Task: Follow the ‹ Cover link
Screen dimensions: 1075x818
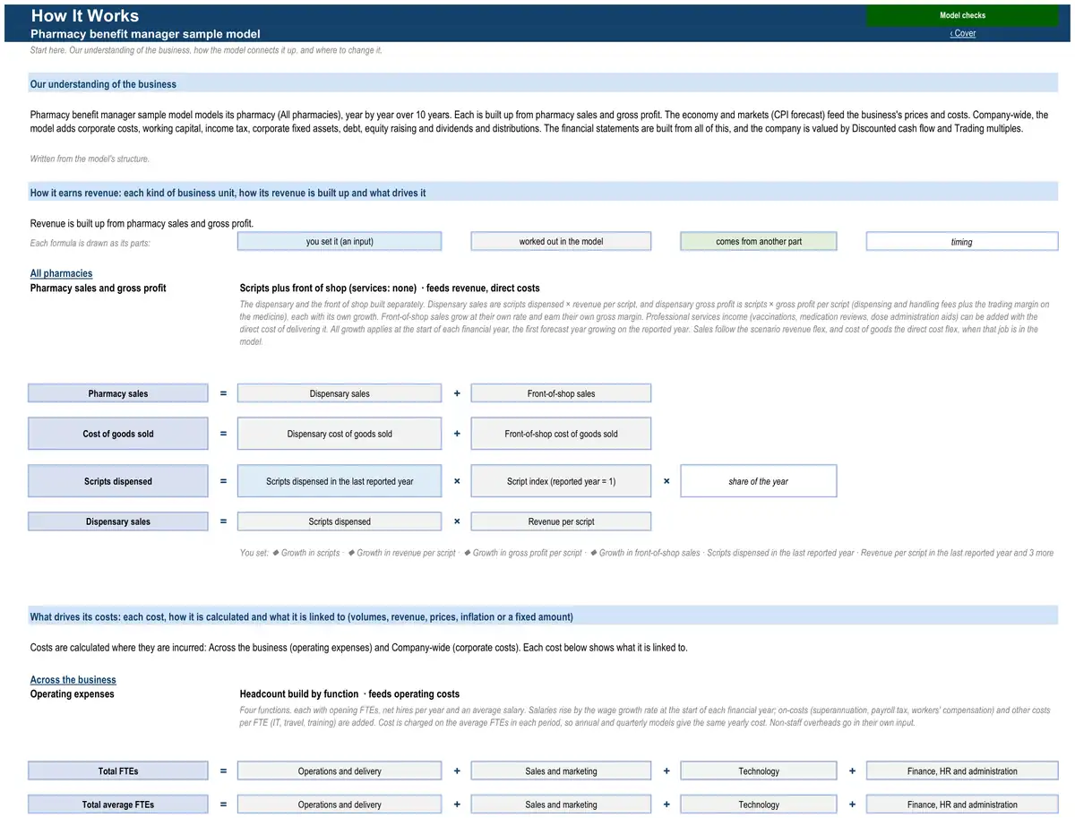Action: coord(962,33)
